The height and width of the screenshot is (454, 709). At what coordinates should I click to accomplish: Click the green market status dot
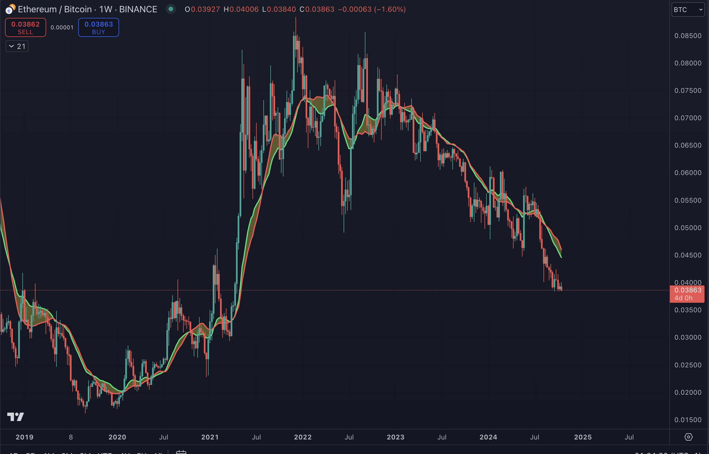click(171, 9)
